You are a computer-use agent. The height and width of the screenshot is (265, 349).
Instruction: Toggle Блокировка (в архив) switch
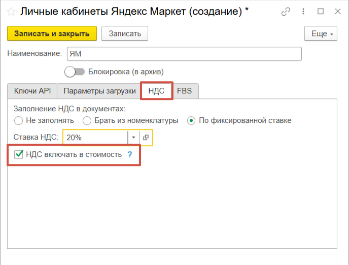click(x=75, y=72)
